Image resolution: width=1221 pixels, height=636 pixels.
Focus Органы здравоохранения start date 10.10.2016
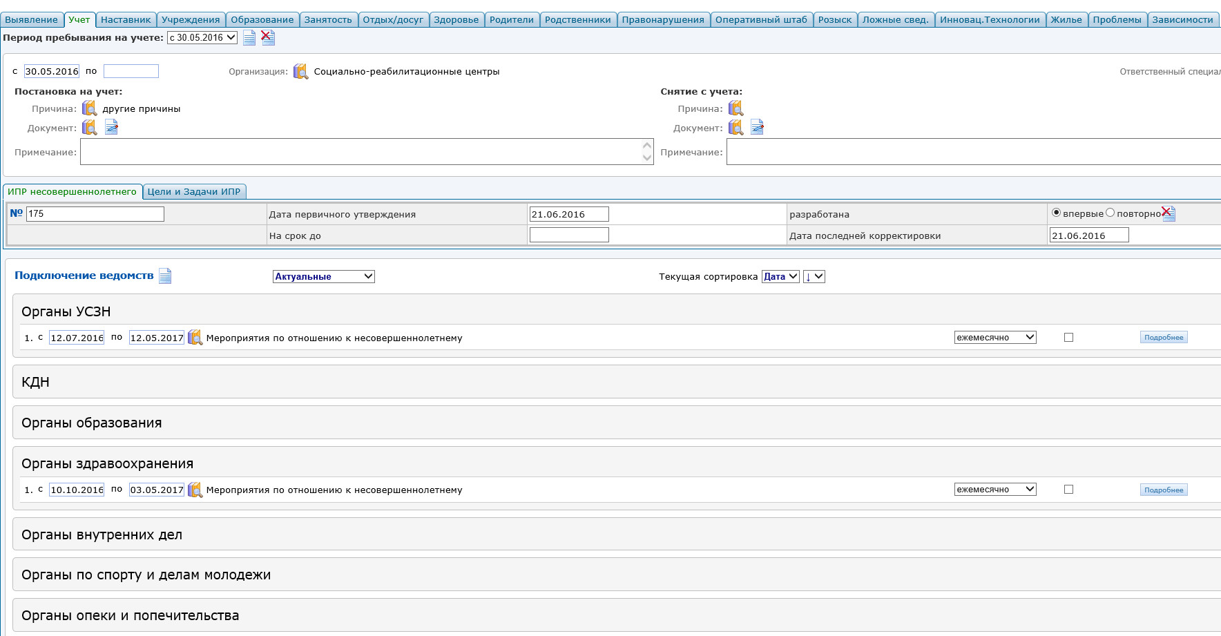pyautogui.click(x=77, y=490)
